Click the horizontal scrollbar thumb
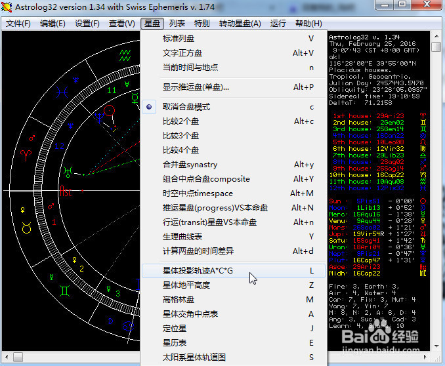Screen dimensions: 445x366 click(18, 357)
